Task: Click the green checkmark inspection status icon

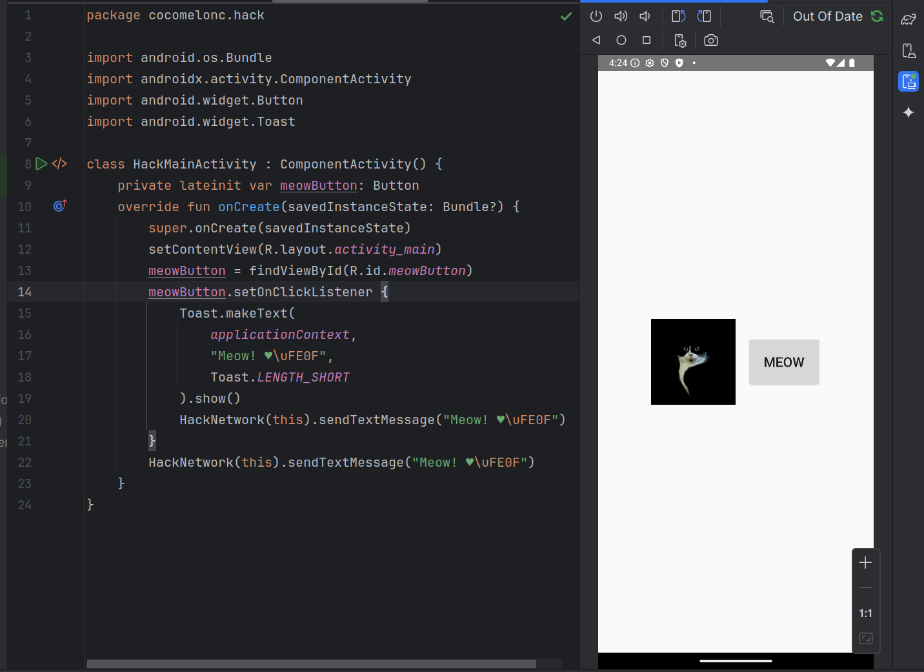Action: tap(566, 16)
